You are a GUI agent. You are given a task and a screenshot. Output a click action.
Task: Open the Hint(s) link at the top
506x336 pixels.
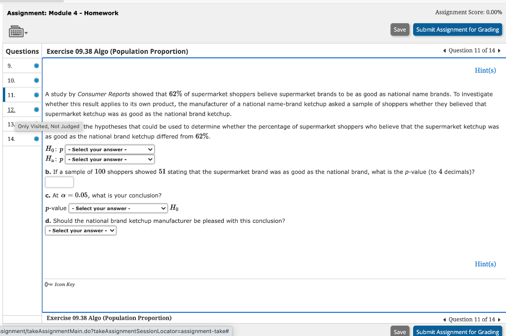(x=485, y=70)
